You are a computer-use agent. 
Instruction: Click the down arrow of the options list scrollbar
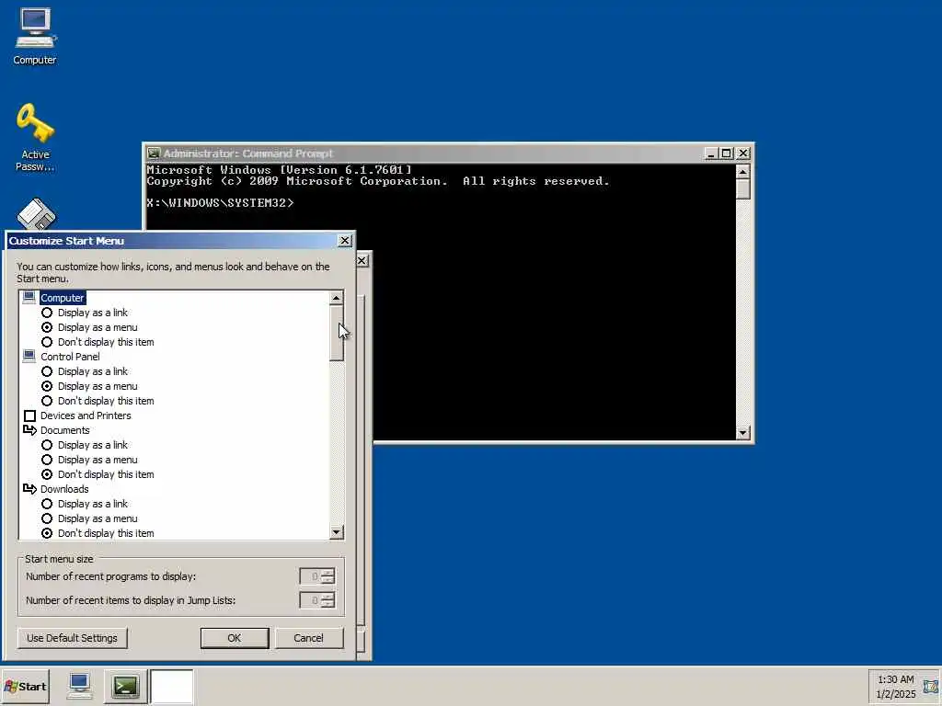click(337, 532)
